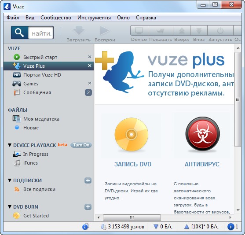Viewport: 245px width, 235px height.
Task: Toggle Device Playback Turn On switch
Action: point(81,145)
